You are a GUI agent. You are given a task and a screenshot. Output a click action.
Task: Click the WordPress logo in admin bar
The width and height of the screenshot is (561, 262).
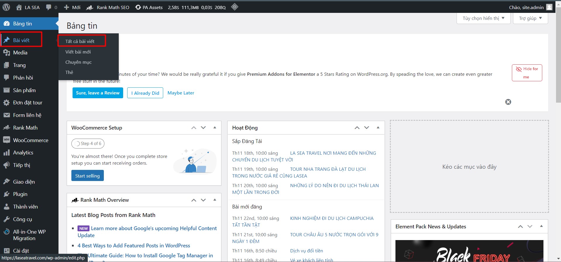(x=6, y=7)
